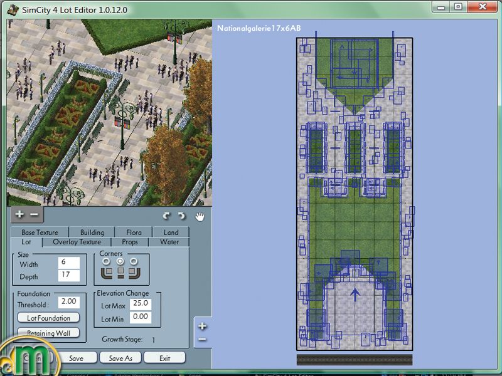Viewport: 502px width, 376px height.
Task: Open the Water tab
Action: click(x=169, y=242)
